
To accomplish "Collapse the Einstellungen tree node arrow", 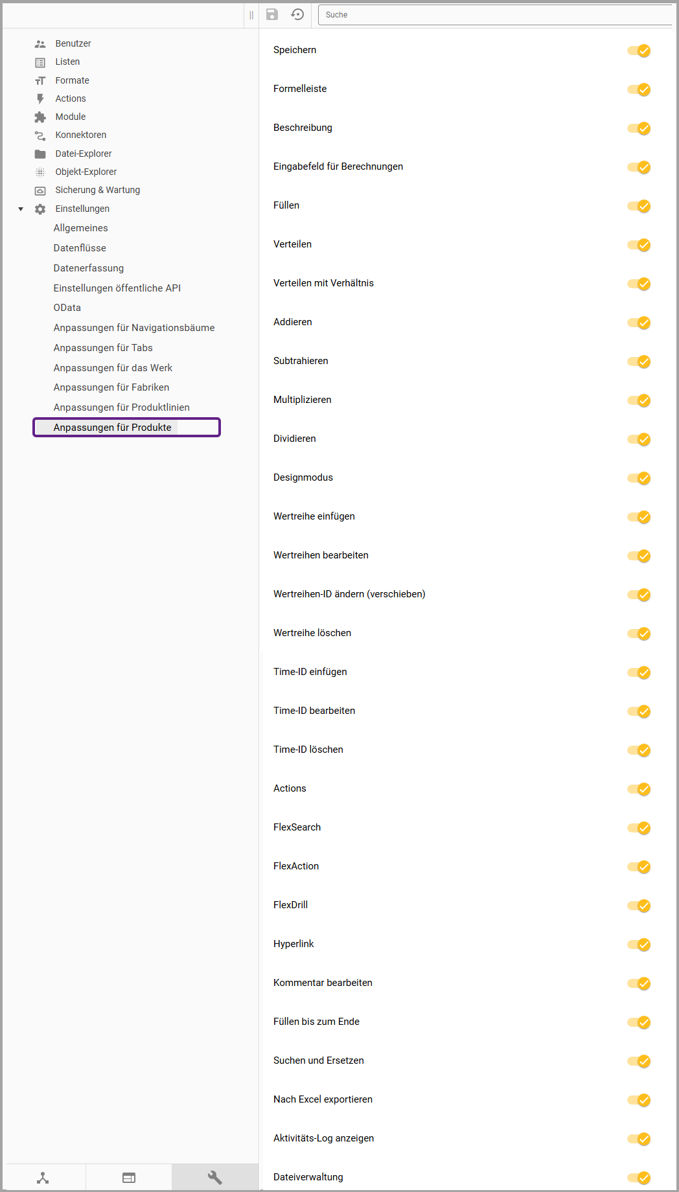I will 21,209.
